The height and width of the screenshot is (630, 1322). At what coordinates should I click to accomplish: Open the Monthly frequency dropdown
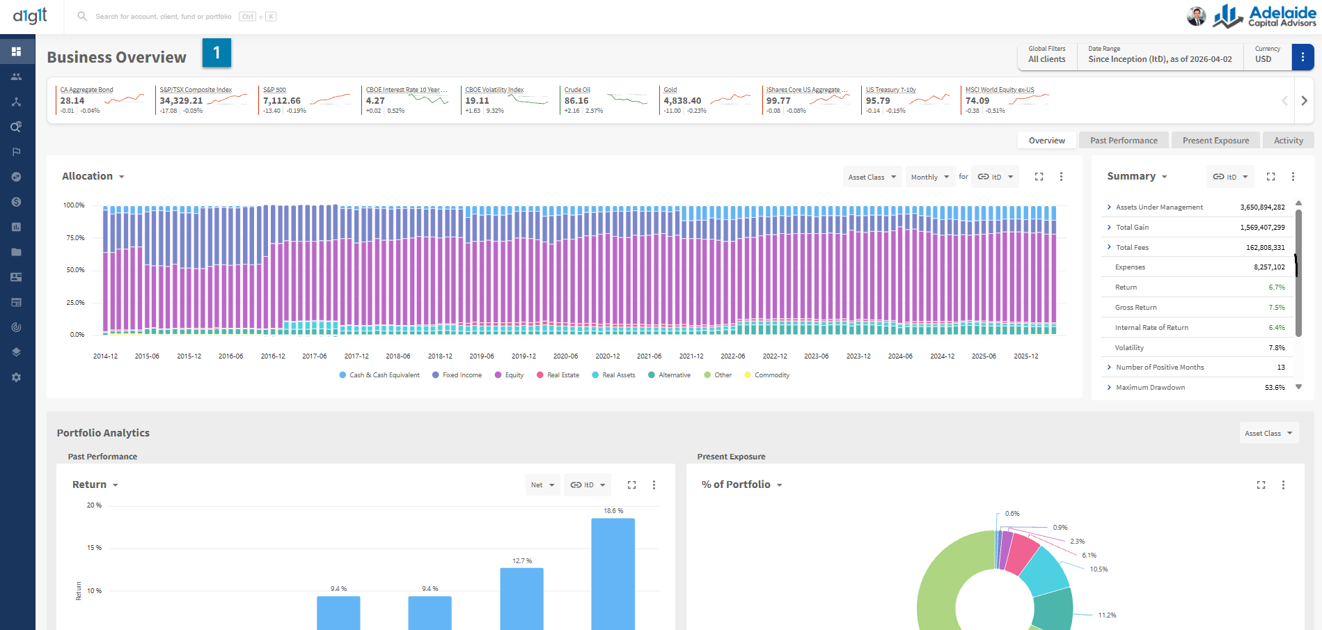pyautogui.click(x=929, y=177)
